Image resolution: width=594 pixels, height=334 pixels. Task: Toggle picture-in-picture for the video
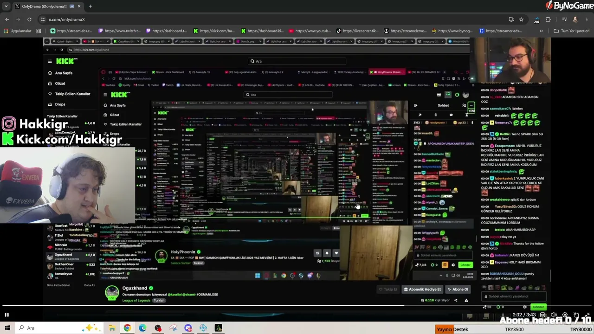(x=576, y=315)
